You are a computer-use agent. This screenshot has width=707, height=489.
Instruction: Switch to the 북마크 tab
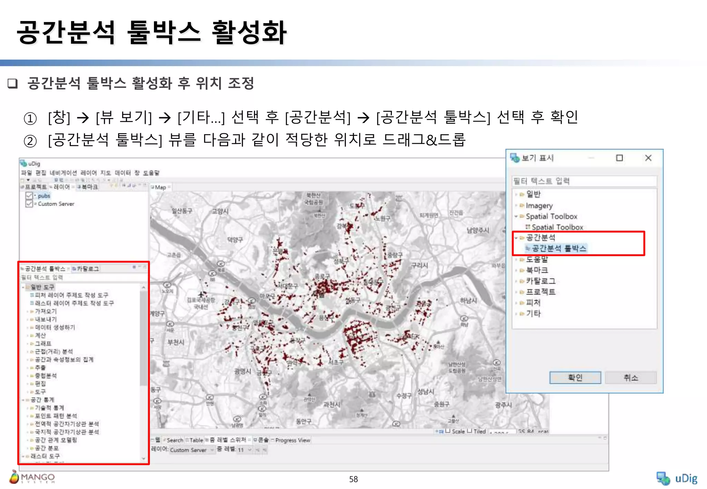click(x=88, y=187)
